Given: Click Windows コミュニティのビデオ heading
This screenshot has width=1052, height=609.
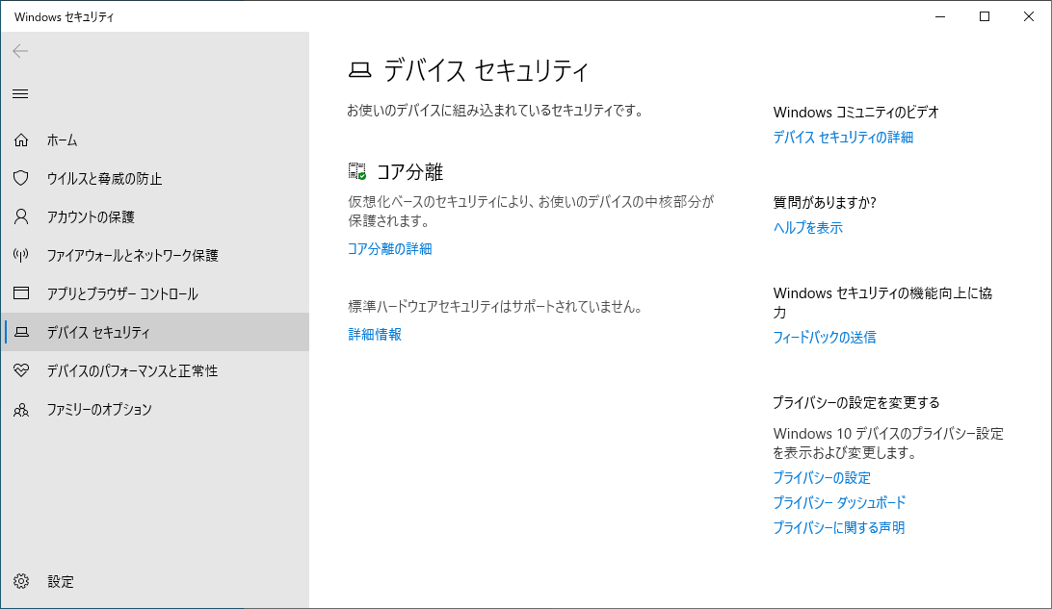Looking at the screenshot, I should (856, 112).
